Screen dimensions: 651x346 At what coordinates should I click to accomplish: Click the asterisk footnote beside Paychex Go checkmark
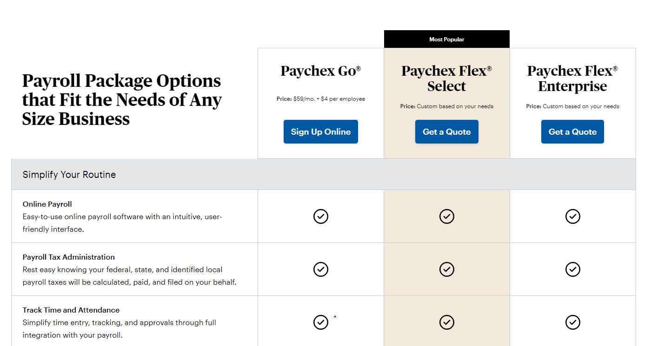pos(335,318)
